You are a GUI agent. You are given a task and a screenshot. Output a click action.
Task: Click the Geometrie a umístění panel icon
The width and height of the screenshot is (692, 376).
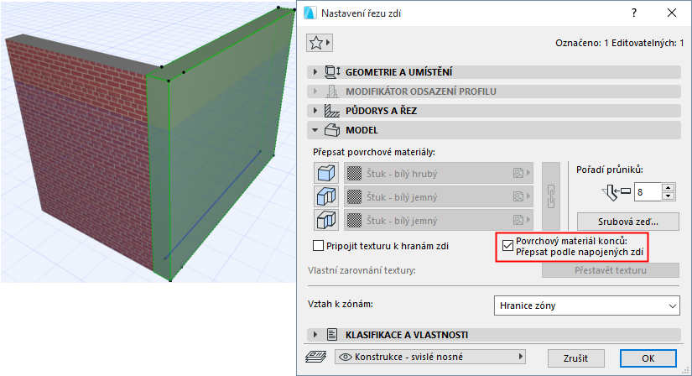(332, 72)
